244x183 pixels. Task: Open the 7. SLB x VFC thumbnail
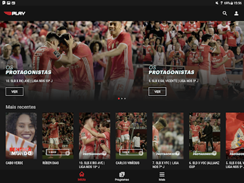click(x=168, y=136)
